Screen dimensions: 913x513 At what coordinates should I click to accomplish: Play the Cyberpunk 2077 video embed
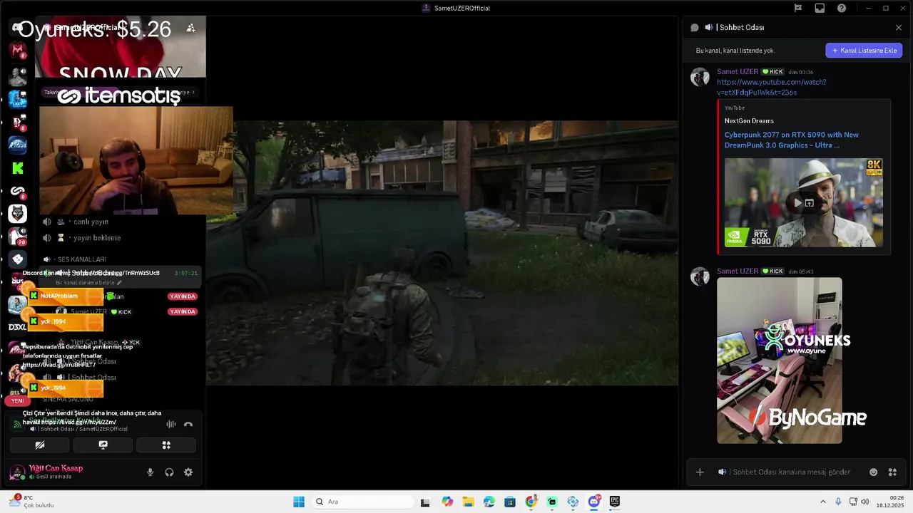coord(797,202)
